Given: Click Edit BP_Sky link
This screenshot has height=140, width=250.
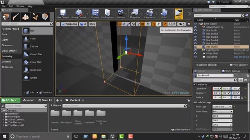Looking at the screenshot, I should click(x=241, y=57).
